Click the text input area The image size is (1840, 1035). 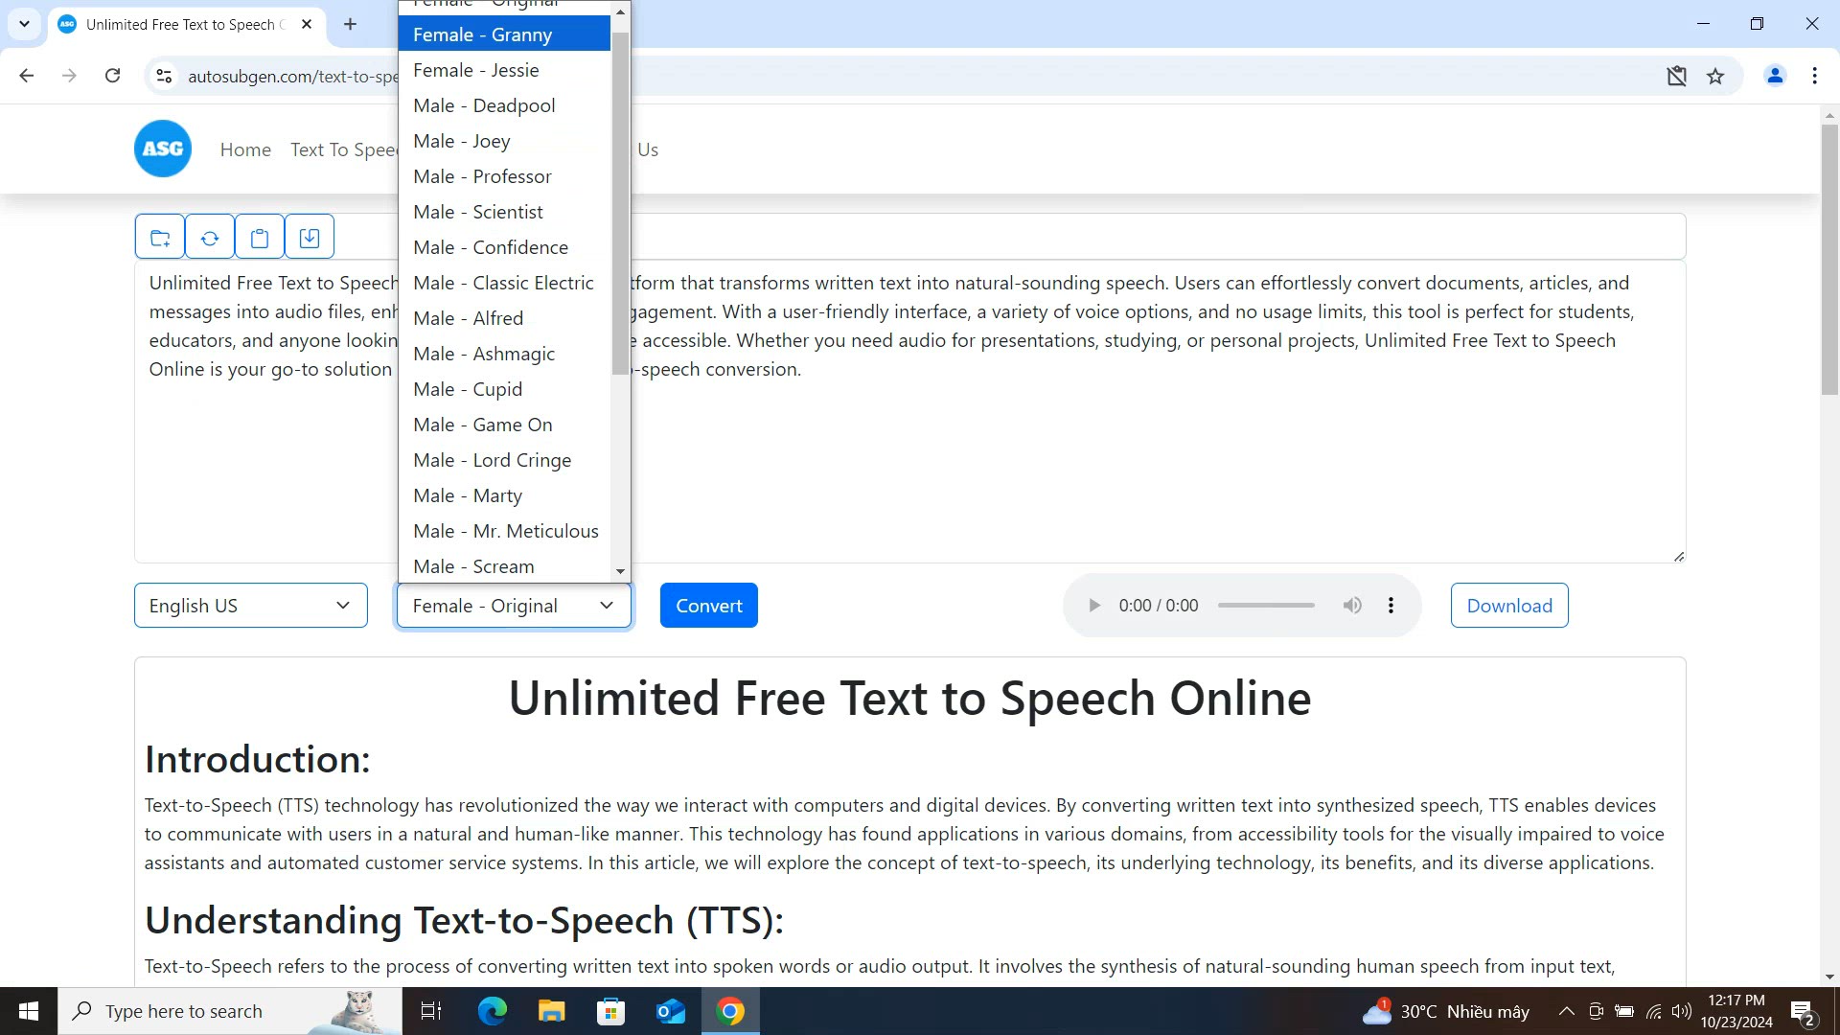pyautogui.click(x=909, y=412)
